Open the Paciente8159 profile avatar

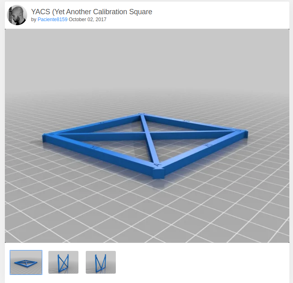(17, 15)
